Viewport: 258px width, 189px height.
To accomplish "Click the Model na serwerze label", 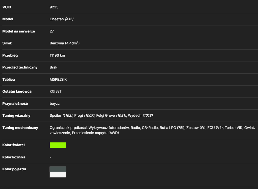I will 19,31.
